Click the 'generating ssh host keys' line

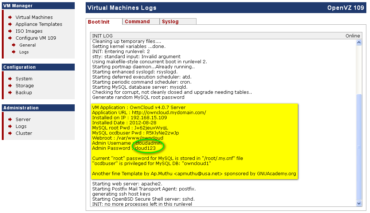(x=121, y=194)
